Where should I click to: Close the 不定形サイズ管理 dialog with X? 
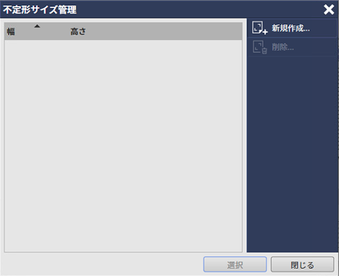coord(329,10)
